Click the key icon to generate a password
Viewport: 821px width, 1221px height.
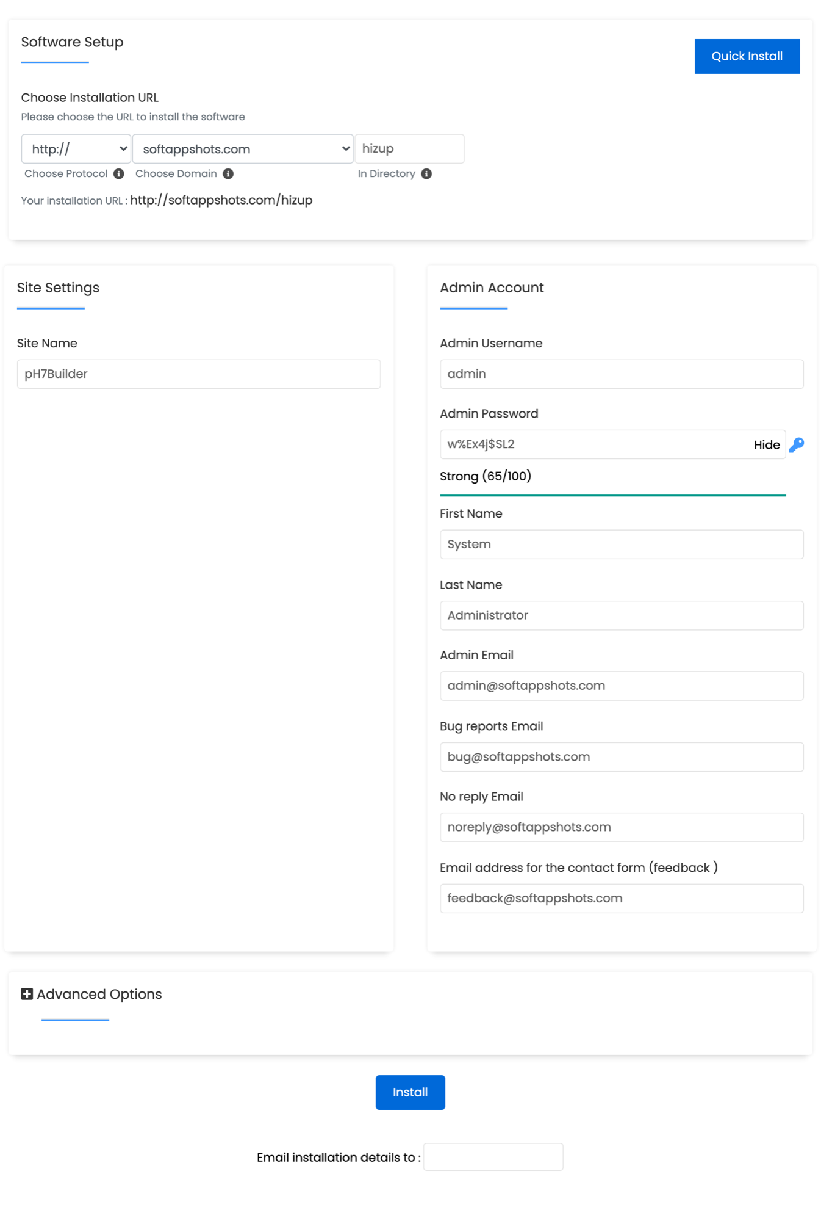(x=797, y=445)
